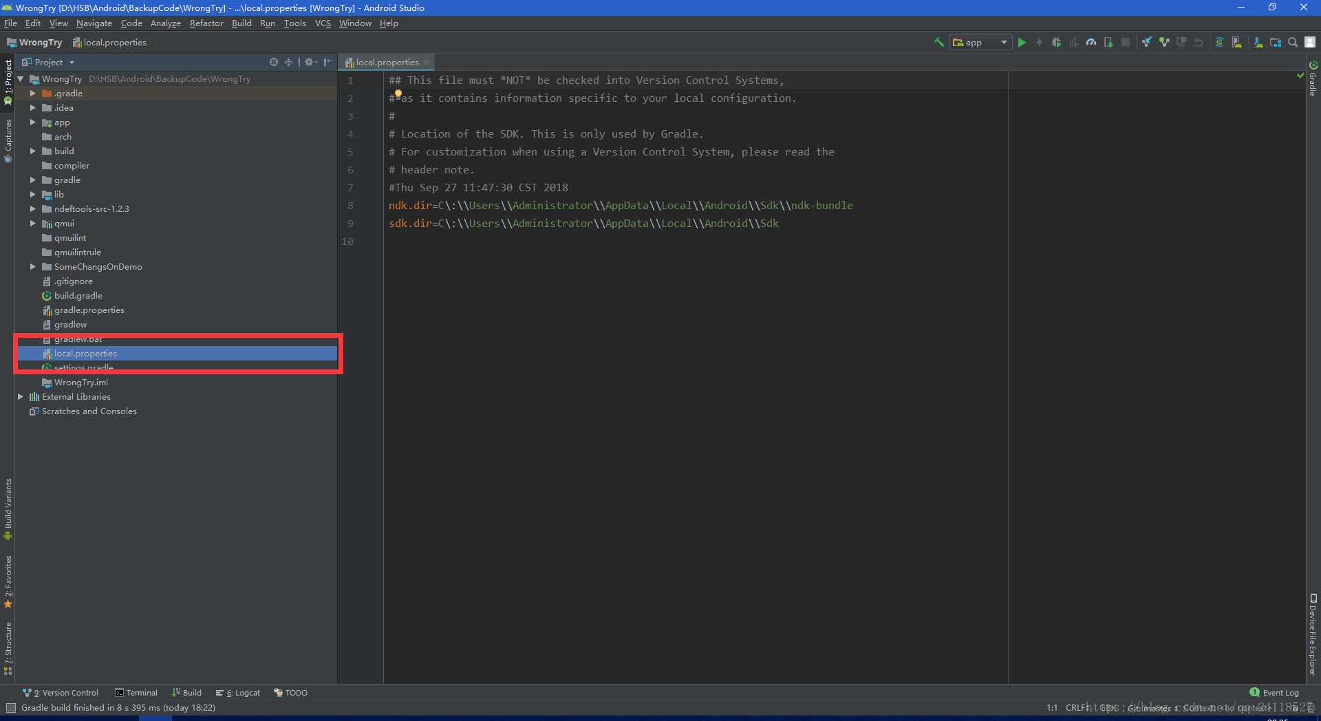Open the AVD Manager icon
The width and height of the screenshot is (1321, 721).
coord(1237,43)
